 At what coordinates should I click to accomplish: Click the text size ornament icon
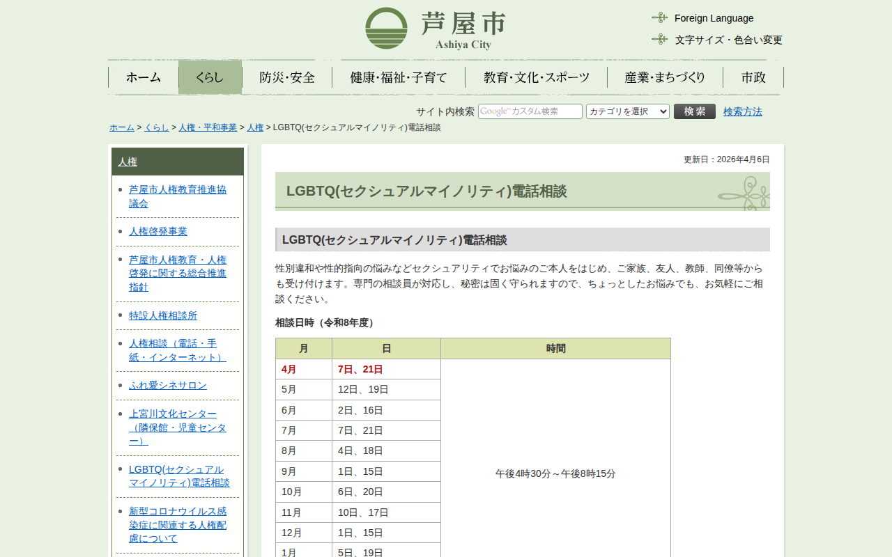click(x=659, y=39)
